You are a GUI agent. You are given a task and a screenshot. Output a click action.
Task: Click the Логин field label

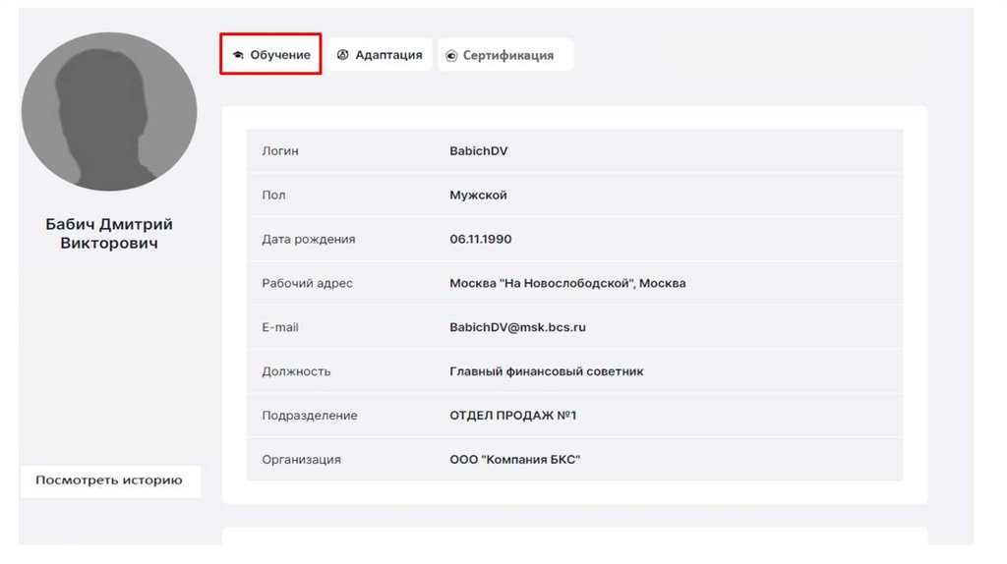[280, 151]
